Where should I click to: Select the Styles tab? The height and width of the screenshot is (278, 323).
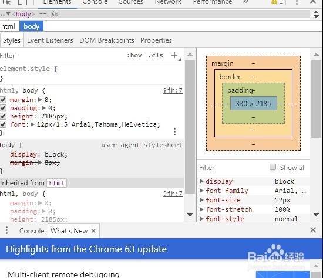(12, 40)
